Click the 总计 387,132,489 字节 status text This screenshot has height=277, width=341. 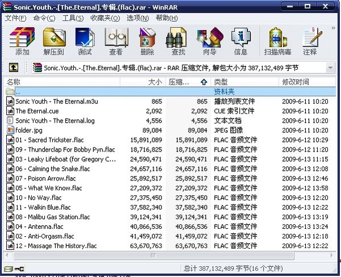click(x=233, y=268)
